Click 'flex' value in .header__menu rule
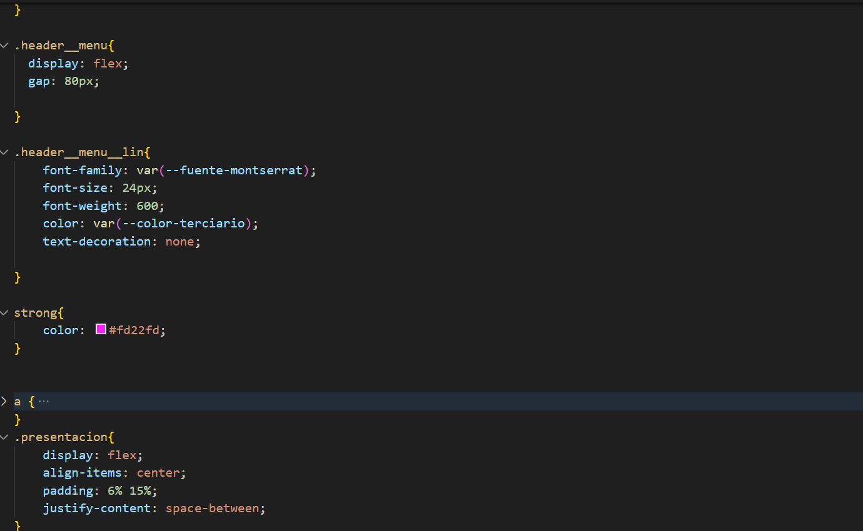 click(108, 64)
